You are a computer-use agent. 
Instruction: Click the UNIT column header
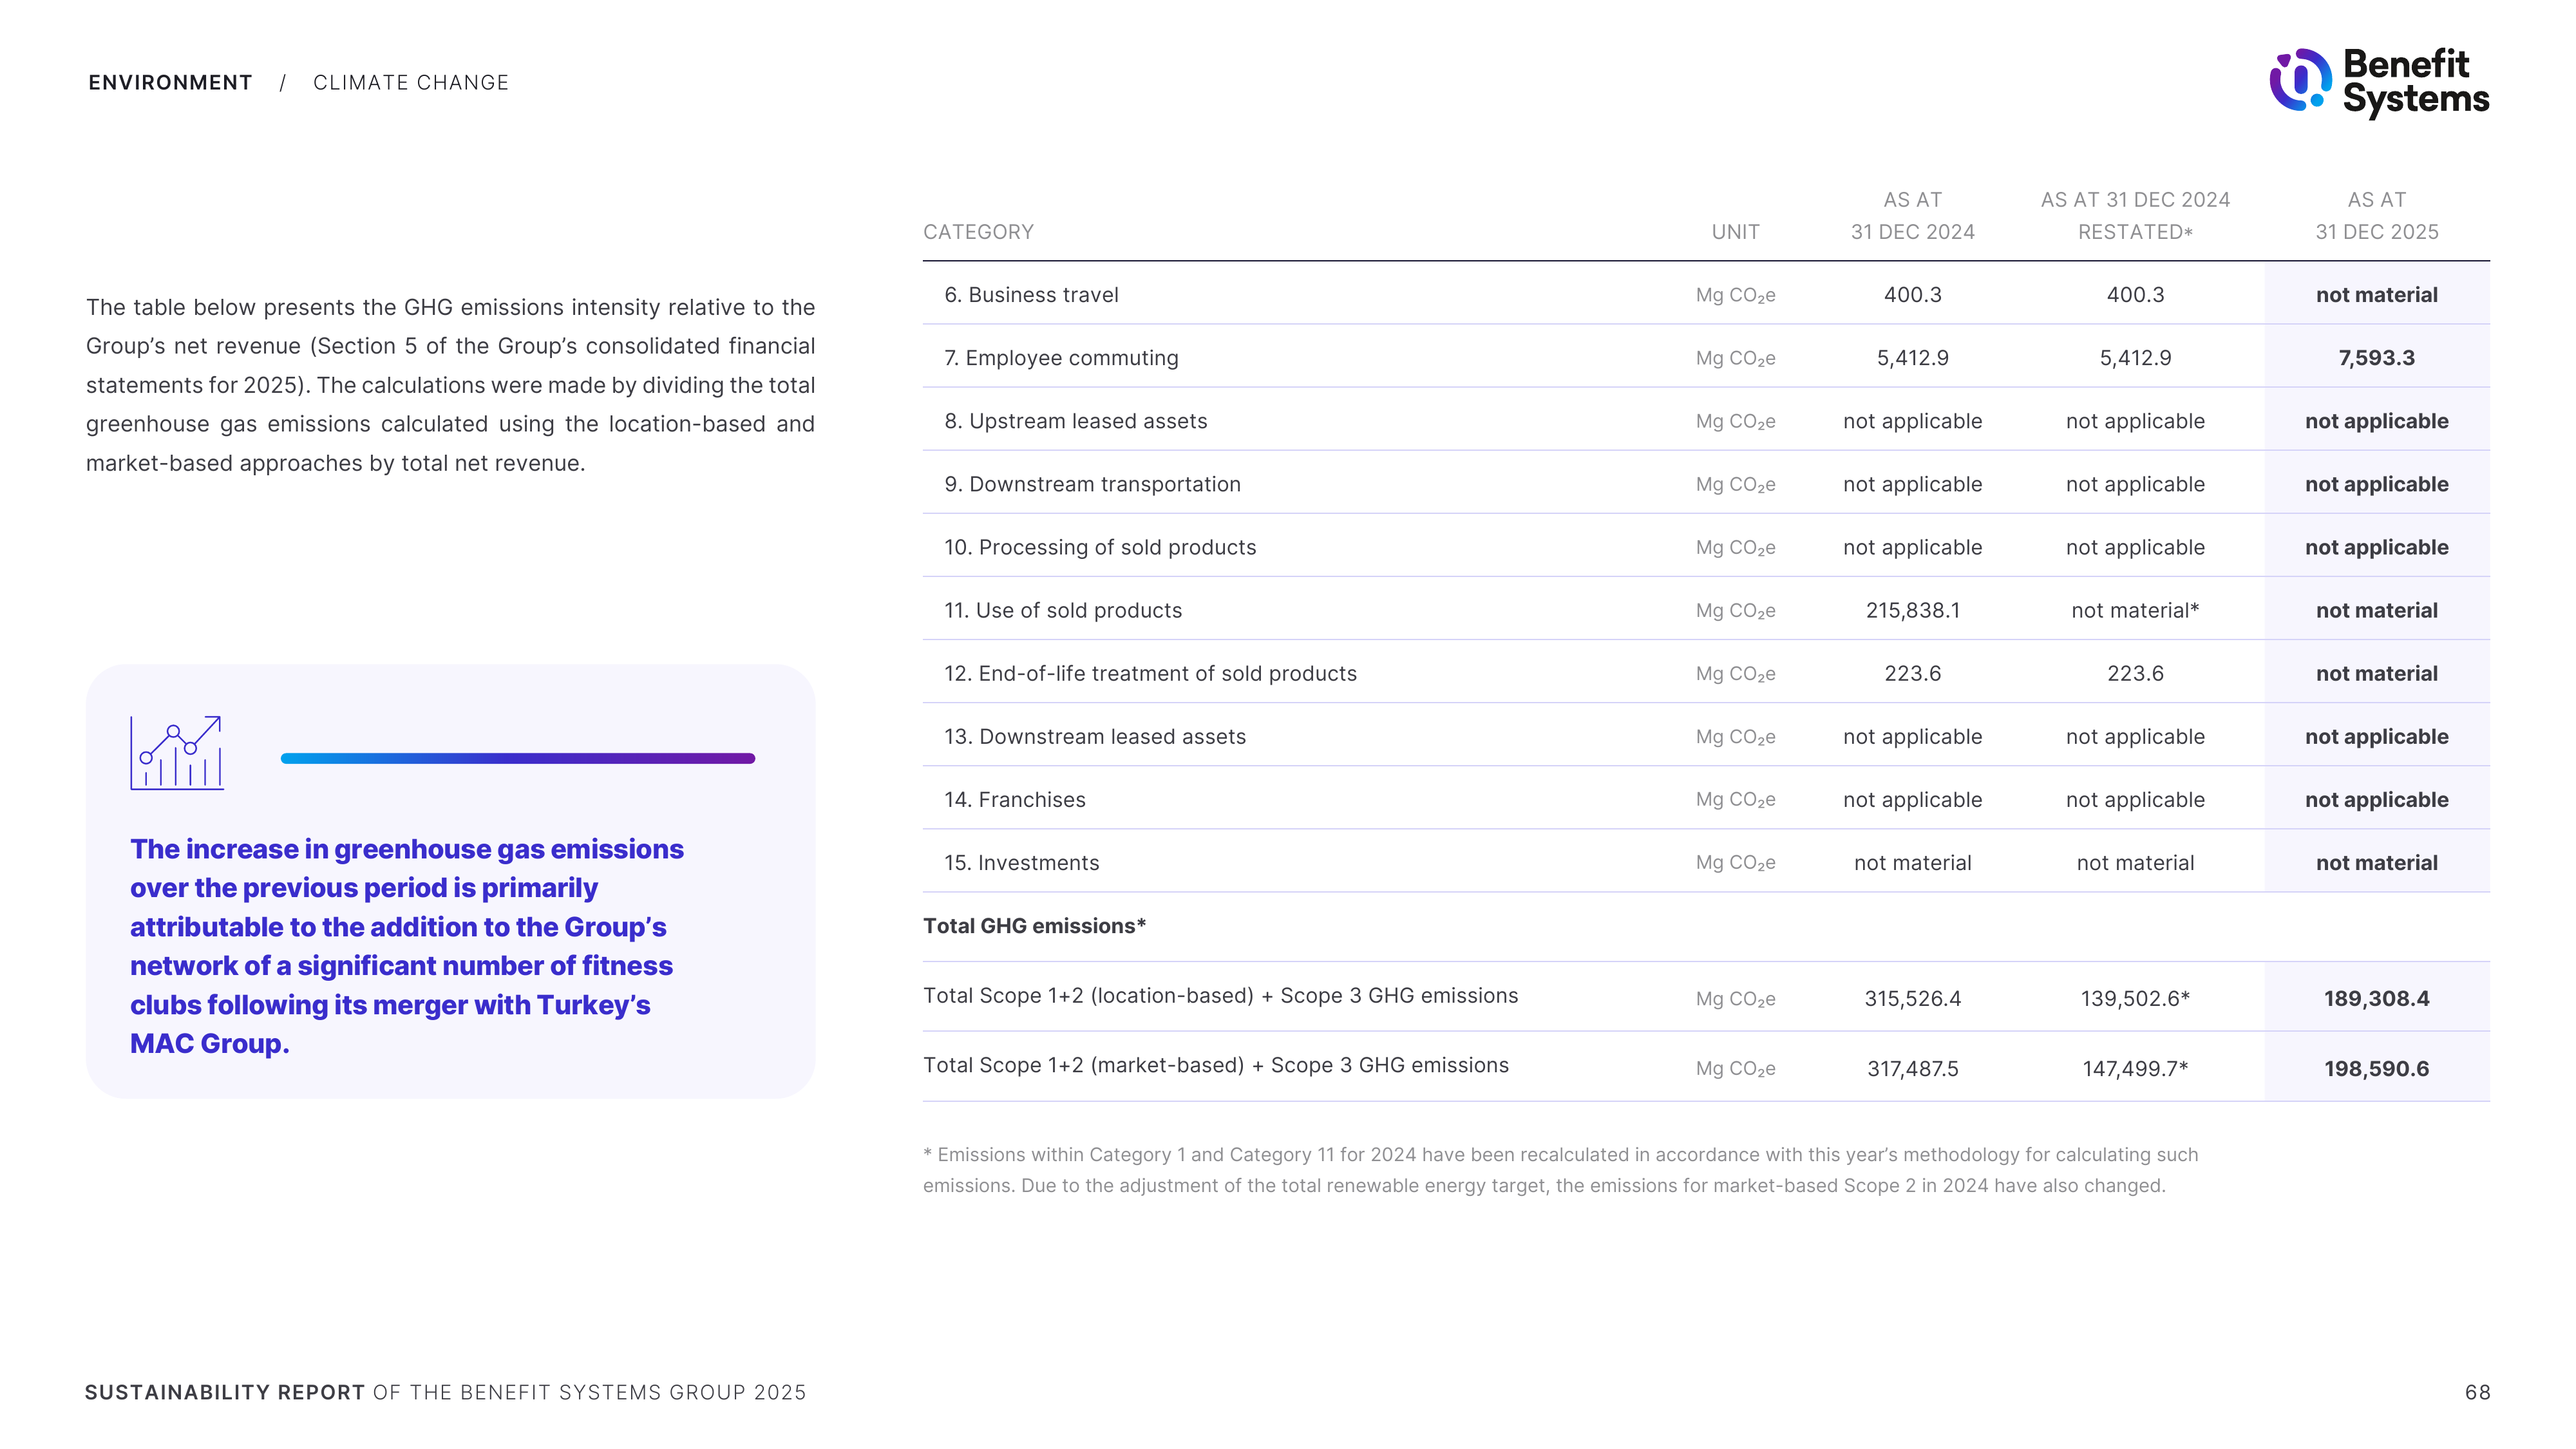[x=1735, y=232]
